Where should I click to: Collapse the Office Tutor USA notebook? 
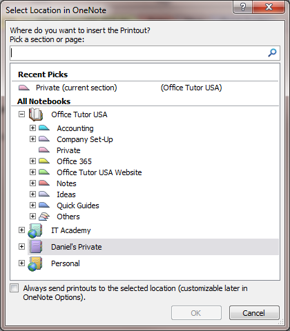pyautogui.click(x=21, y=114)
